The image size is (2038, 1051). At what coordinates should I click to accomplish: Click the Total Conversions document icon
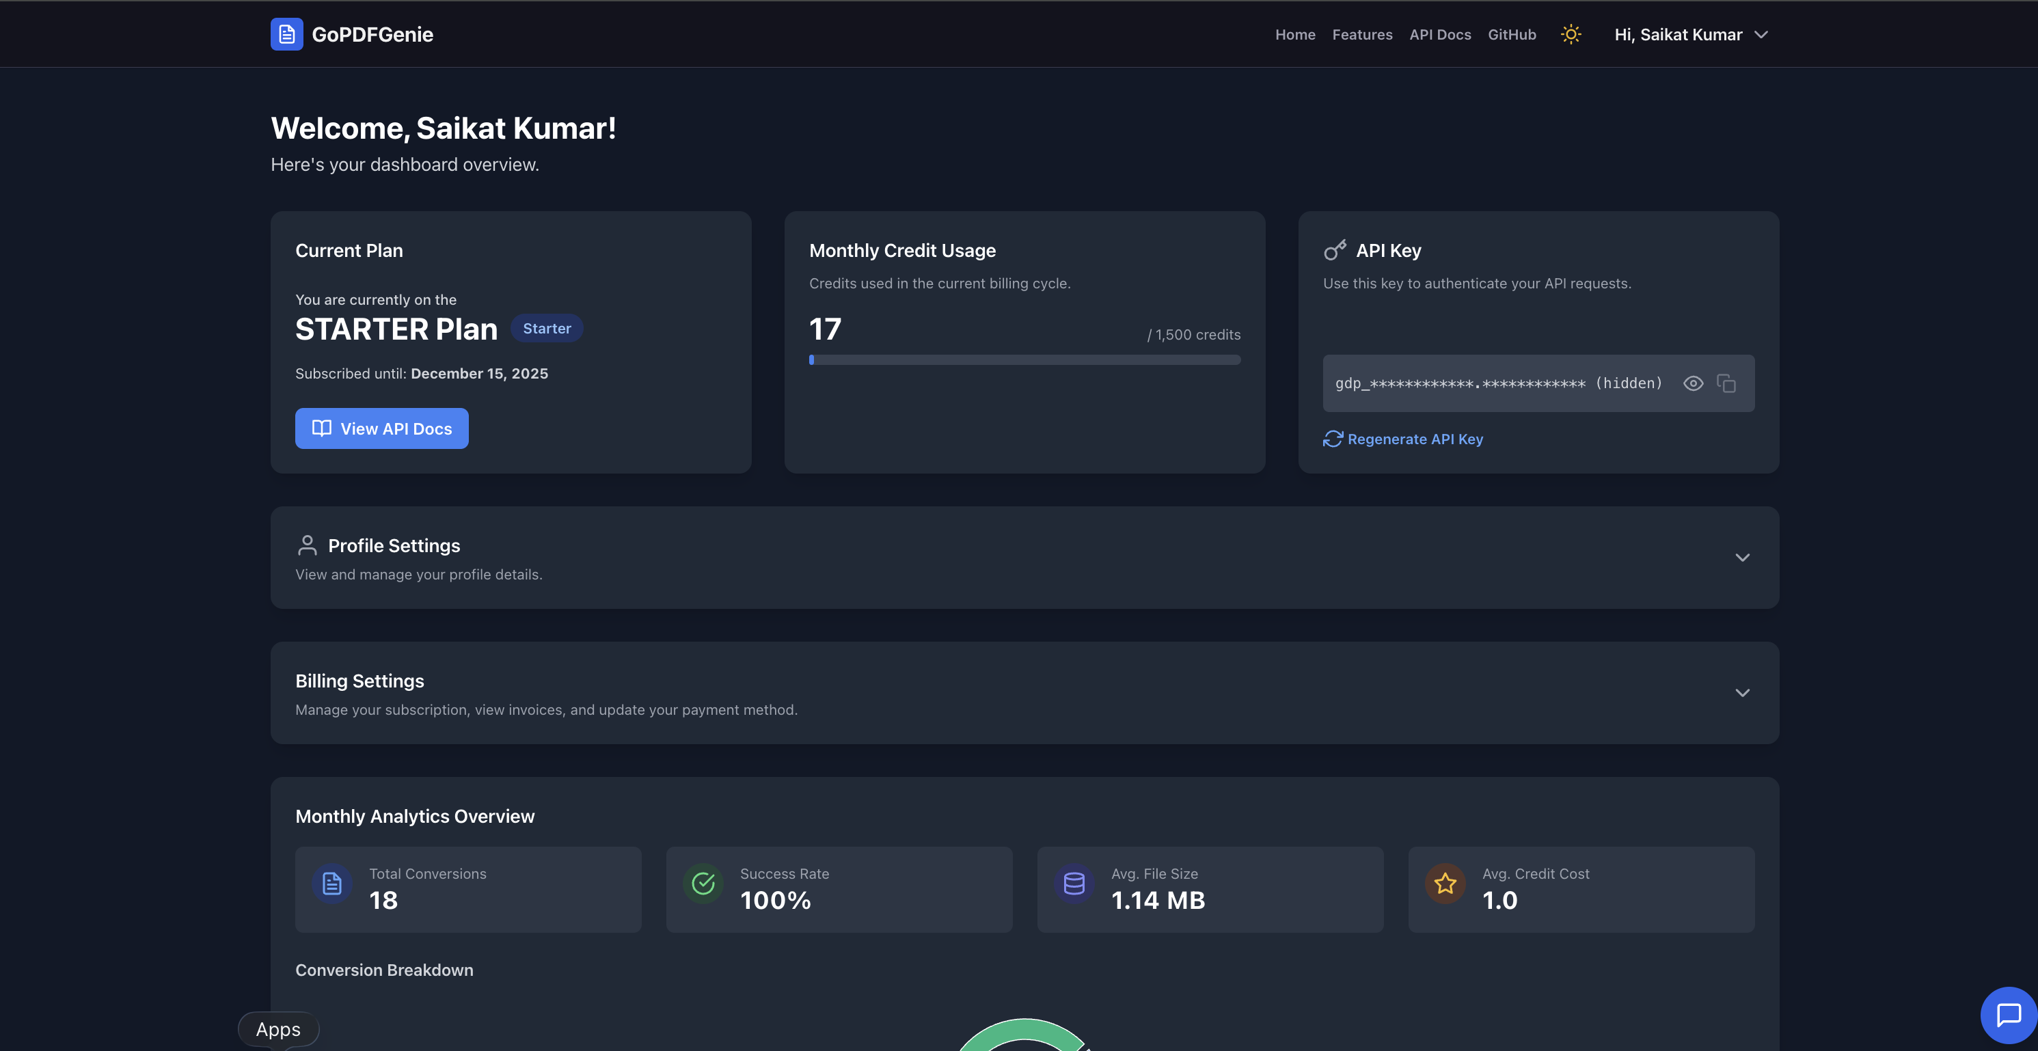pyautogui.click(x=332, y=884)
